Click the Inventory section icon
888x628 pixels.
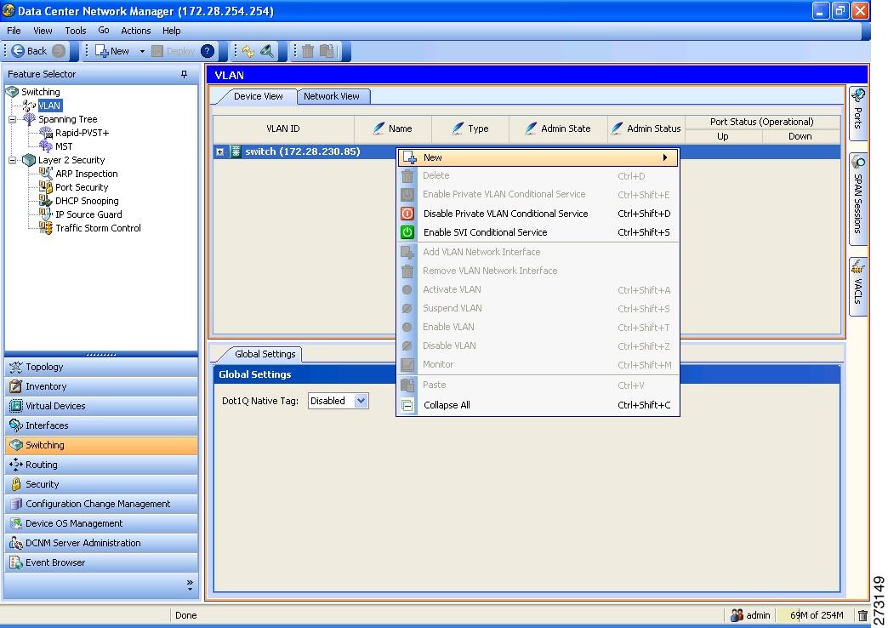coord(16,386)
